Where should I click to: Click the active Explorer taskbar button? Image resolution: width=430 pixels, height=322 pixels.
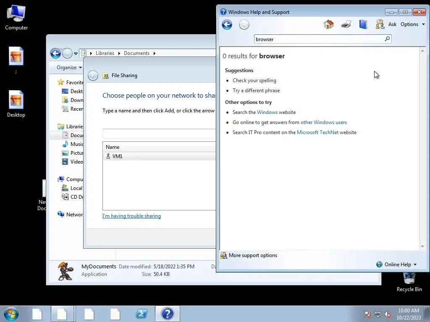tap(62, 314)
